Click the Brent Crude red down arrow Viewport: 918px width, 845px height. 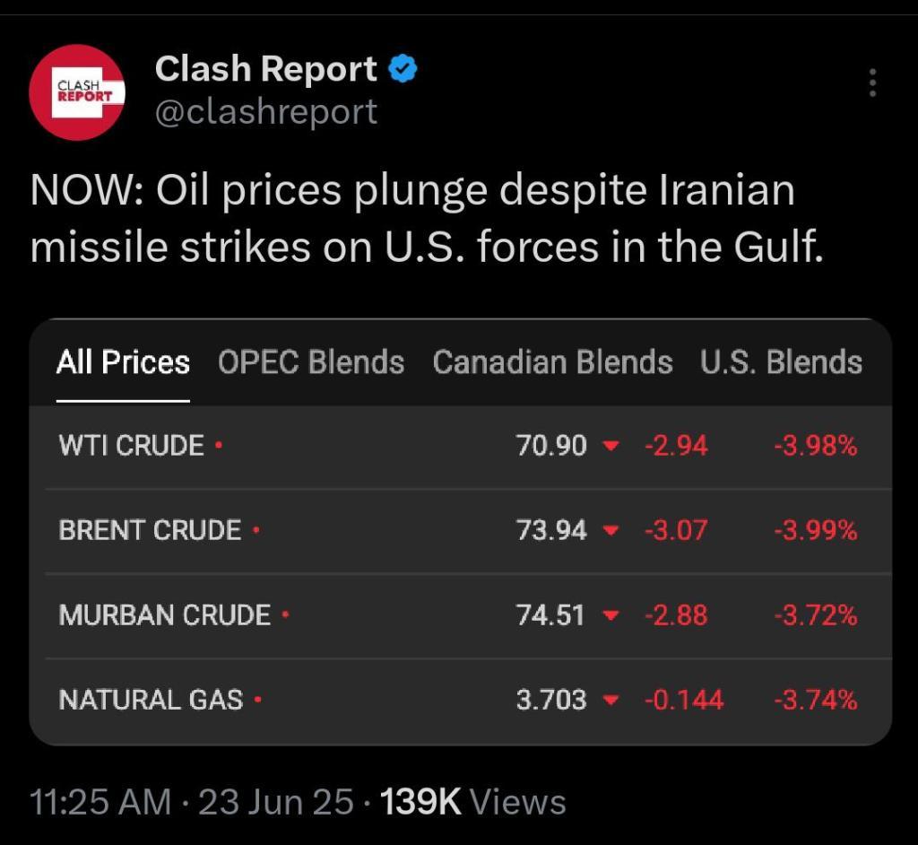coord(611,530)
